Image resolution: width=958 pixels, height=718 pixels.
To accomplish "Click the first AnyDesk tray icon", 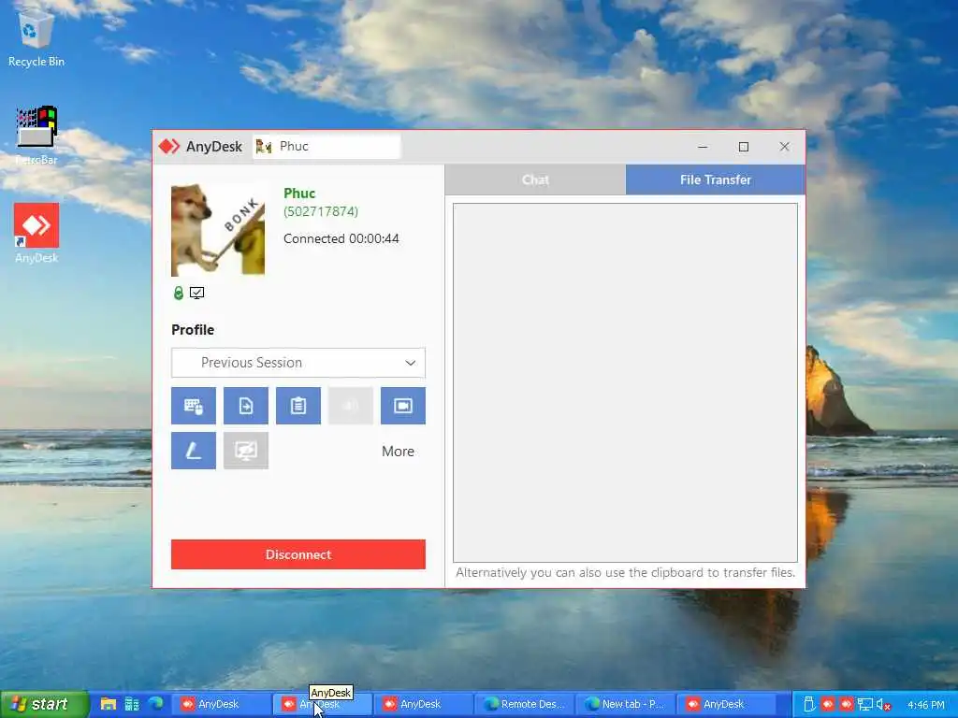I will 828,705.
